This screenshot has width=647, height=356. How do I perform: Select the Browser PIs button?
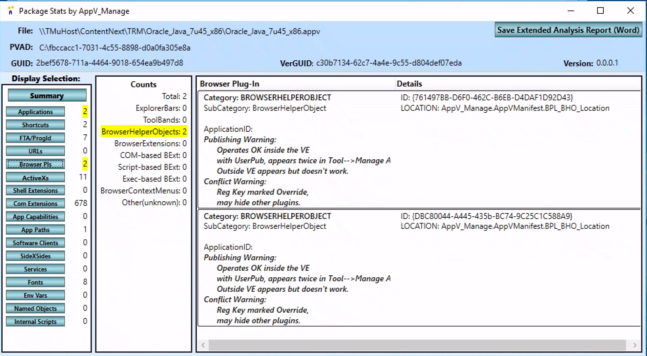point(35,164)
